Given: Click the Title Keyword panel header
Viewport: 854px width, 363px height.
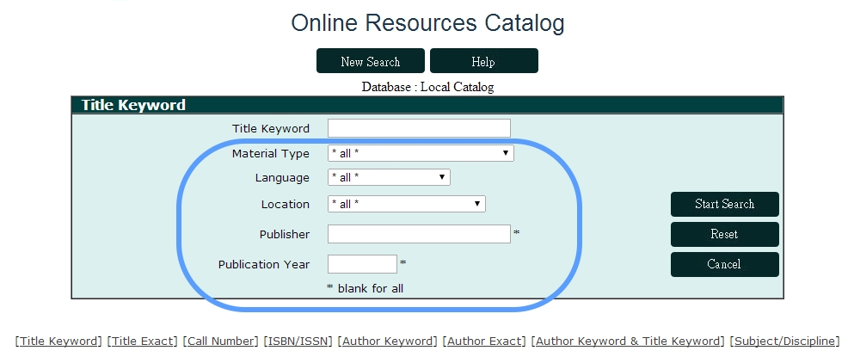Looking at the screenshot, I should point(133,105).
